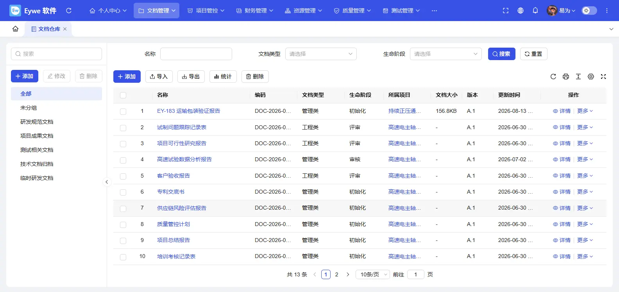The height and width of the screenshot is (292, 619).
Task: View details of 质量管控计划 row
Action: pyautogui.click(x=562, y=224)
